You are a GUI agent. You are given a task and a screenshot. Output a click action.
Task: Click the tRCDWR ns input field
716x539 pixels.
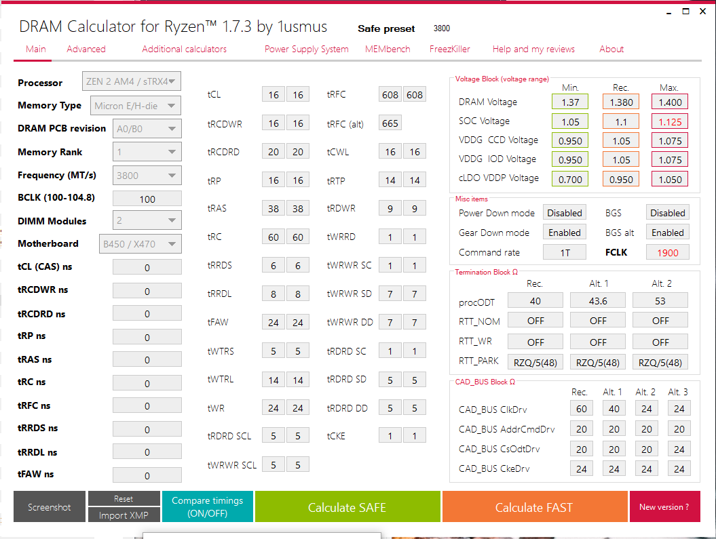(147, 291)
